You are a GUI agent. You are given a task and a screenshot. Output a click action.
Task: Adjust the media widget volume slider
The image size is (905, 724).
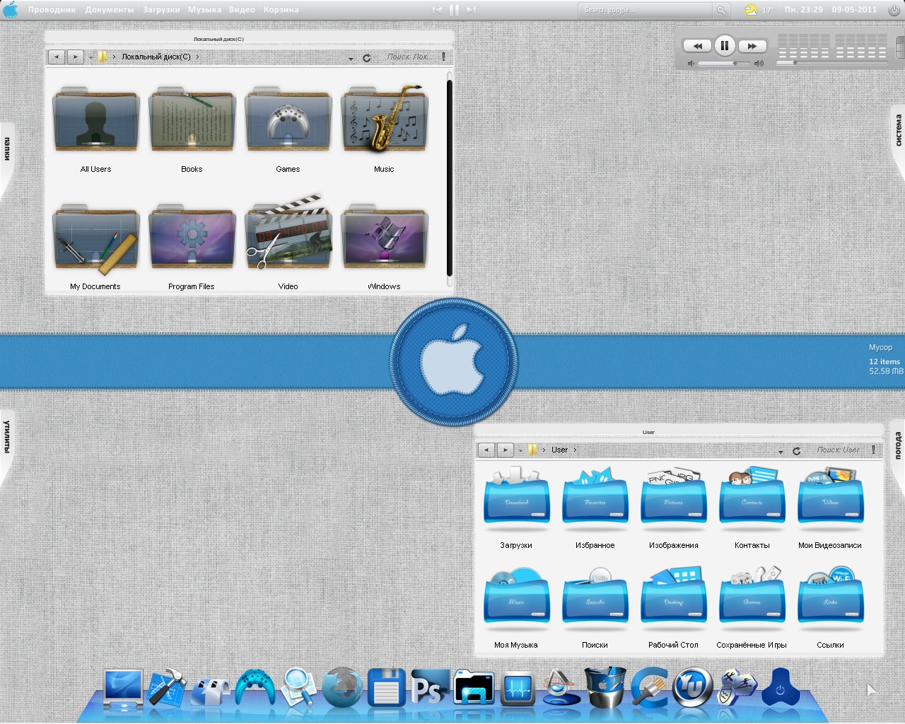(x=724, y=64)
